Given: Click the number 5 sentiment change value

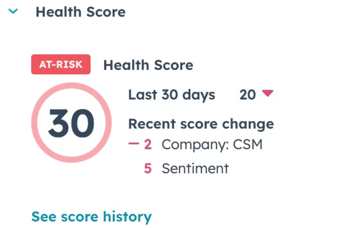Looking at the screenshot, I should click(x=148, y=168).
